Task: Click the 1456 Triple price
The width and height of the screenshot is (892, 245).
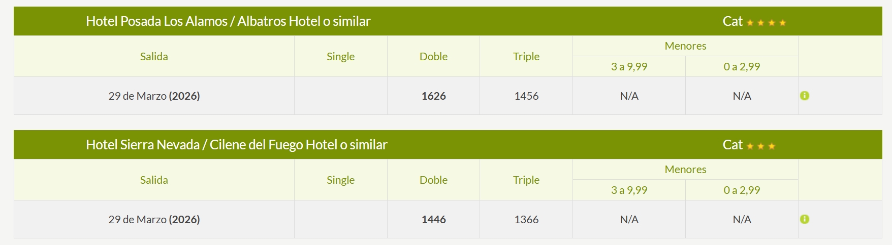Action: click(526, 96)
